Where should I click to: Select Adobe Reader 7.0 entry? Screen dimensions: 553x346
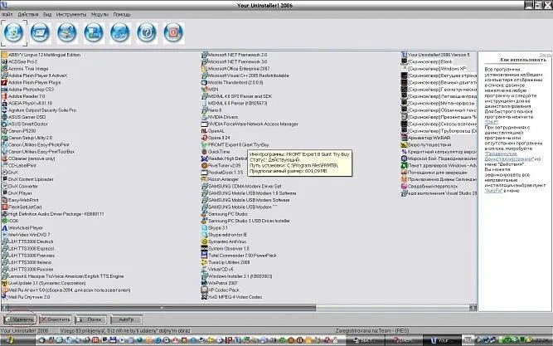click(23, 96)
